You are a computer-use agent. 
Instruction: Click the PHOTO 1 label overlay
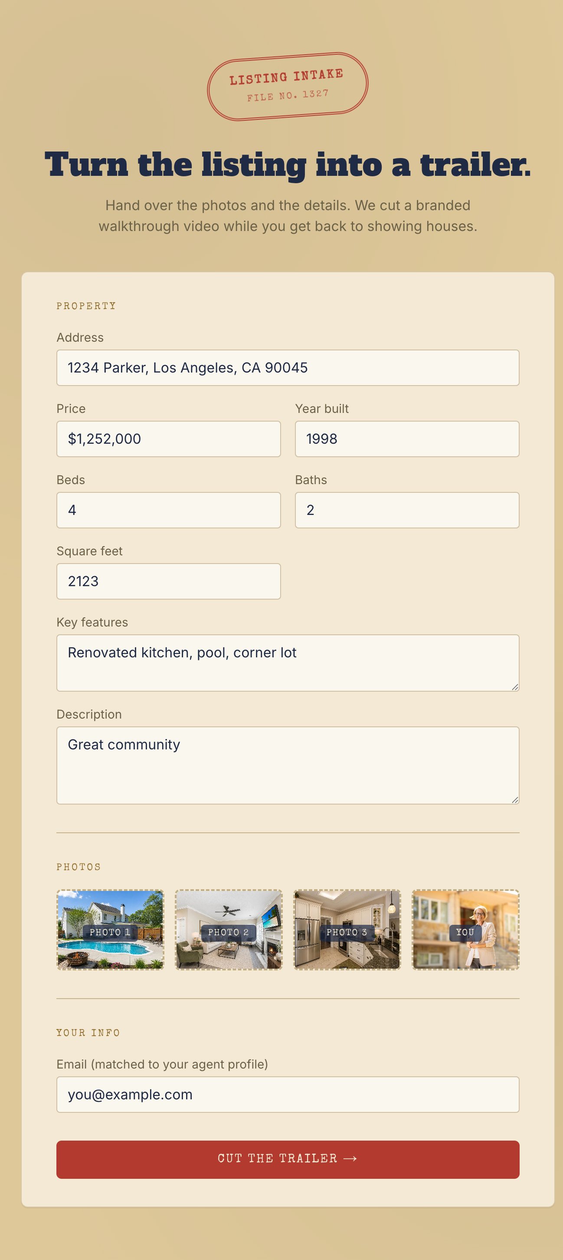(110, 932)
